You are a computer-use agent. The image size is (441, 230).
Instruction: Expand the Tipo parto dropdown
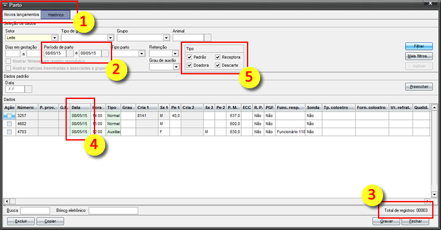(142, 54)
